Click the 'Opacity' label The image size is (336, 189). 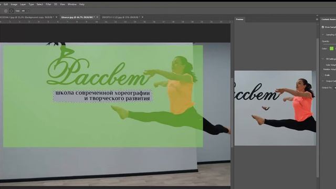tap(325, 41)
